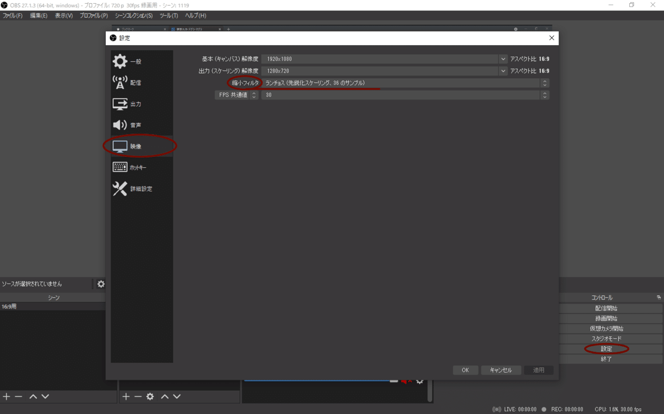Click the シーン panel header
This screenshot has width=664, height=414.
[53, 297]
